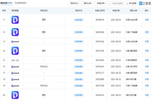Screen dimensions: 152x101
Task: Click the purple trademark logo in row 11
Action: click(x=15, y=19)
